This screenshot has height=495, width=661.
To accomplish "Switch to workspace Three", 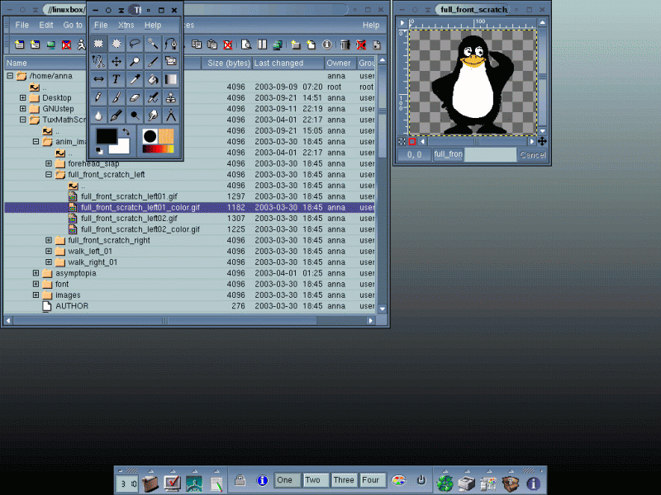I will point(344,480).
